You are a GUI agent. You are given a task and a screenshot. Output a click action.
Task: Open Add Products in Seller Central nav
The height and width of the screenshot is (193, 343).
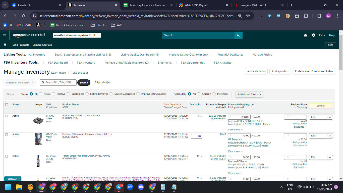[x=21, y=45]
